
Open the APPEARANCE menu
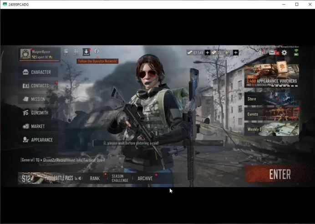38,140
